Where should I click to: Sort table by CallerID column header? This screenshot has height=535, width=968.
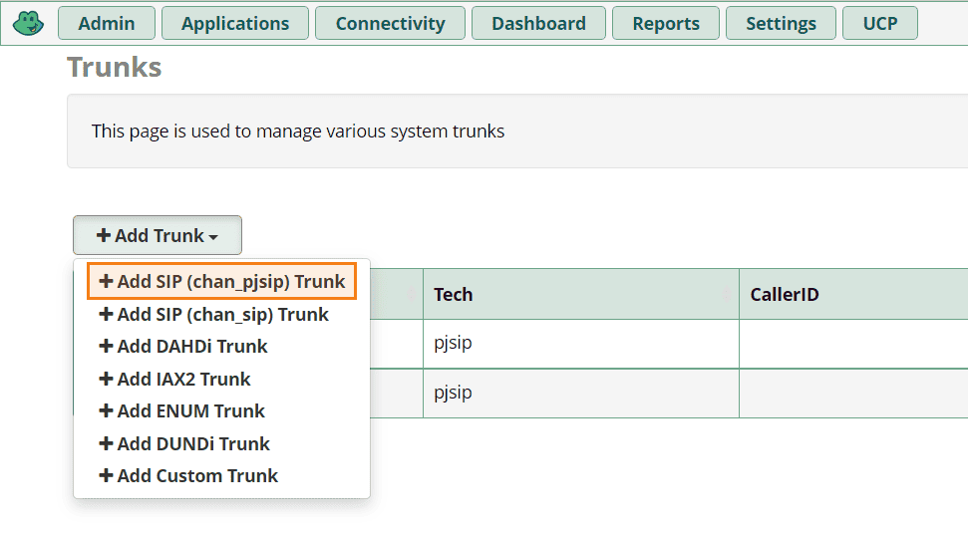pyautogui.click(x=853, y=294)
